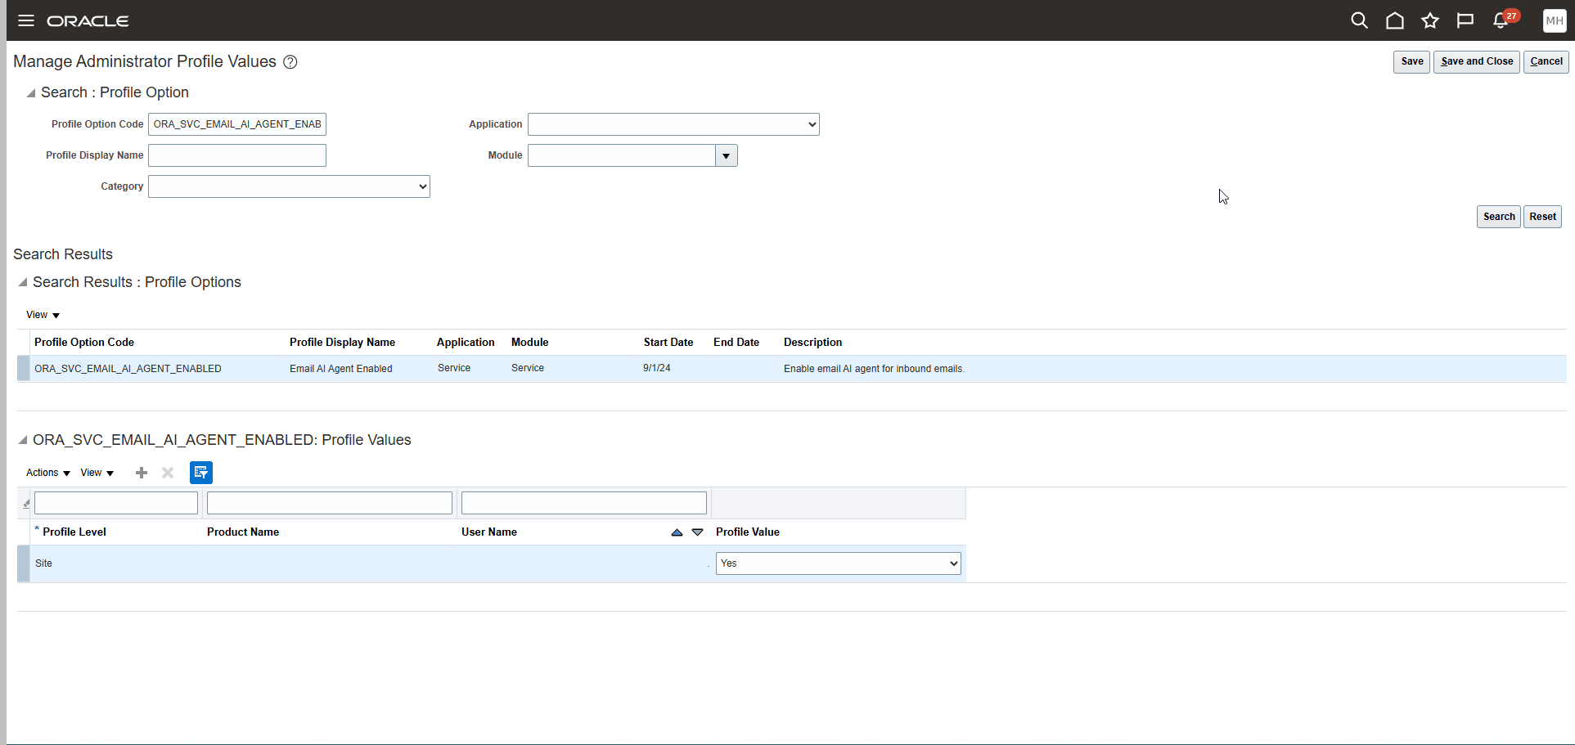This screenshot has height=745, width=1575.
Task: Expand the Module field dropdown arrow
Action: [x=727, y=155]
